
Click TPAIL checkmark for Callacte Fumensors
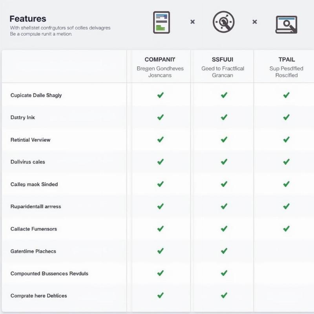click(286, 228)
